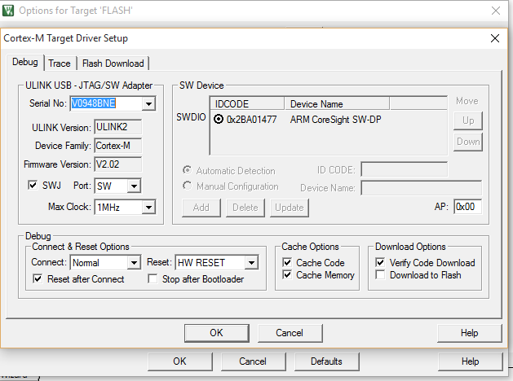Select Automatic Detection radio button
The image size is (513, 381).
click(187, 170)
